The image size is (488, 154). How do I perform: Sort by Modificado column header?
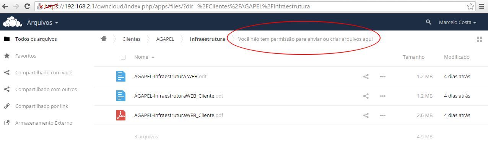[x=457, y=57]
